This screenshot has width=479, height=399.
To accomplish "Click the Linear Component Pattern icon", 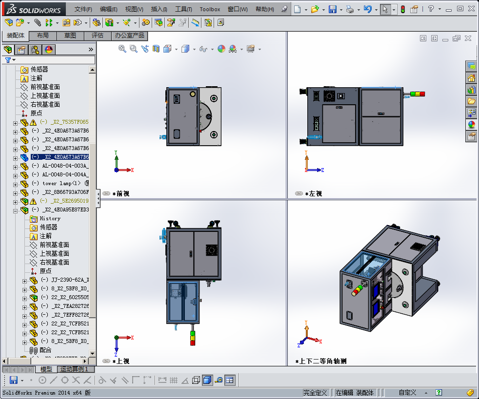I will click(x=49, y=22).
